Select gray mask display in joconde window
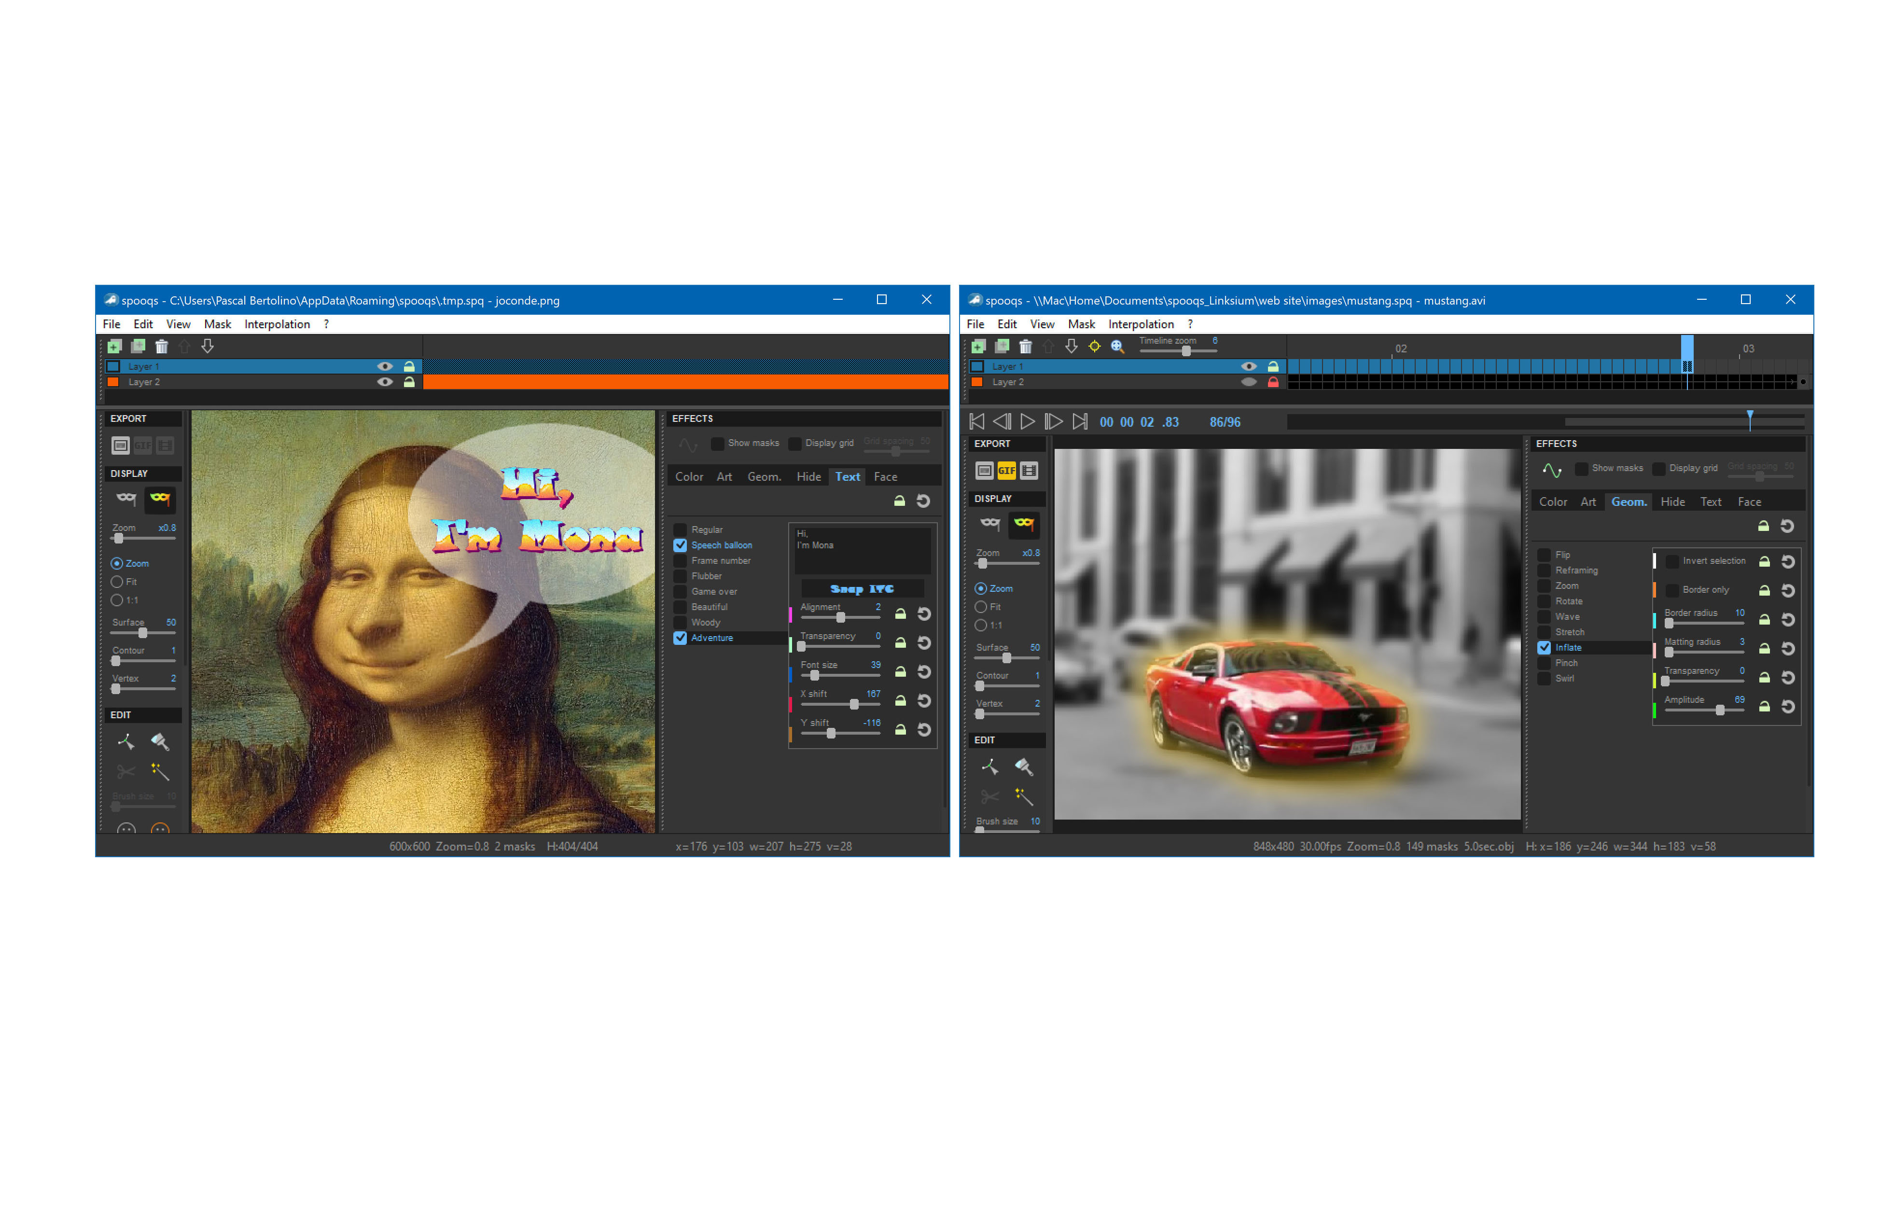This screenshot has width=1894, height=1212. (x=126, y=498)
